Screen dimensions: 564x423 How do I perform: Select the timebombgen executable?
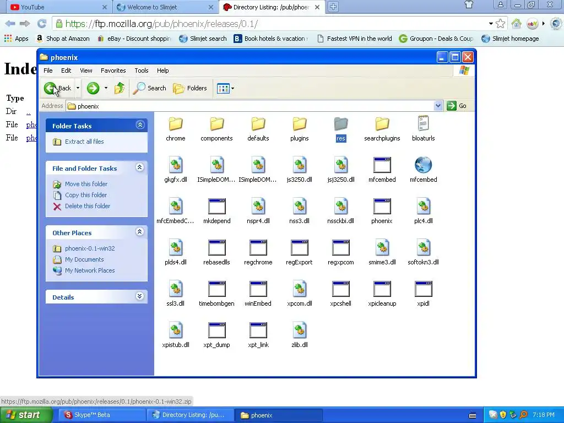[217, 294]
